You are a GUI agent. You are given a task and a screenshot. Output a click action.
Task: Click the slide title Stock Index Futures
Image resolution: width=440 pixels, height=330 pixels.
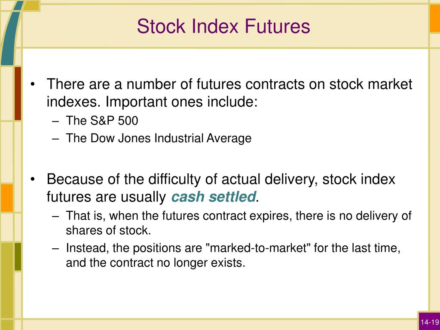coord(223,26)
